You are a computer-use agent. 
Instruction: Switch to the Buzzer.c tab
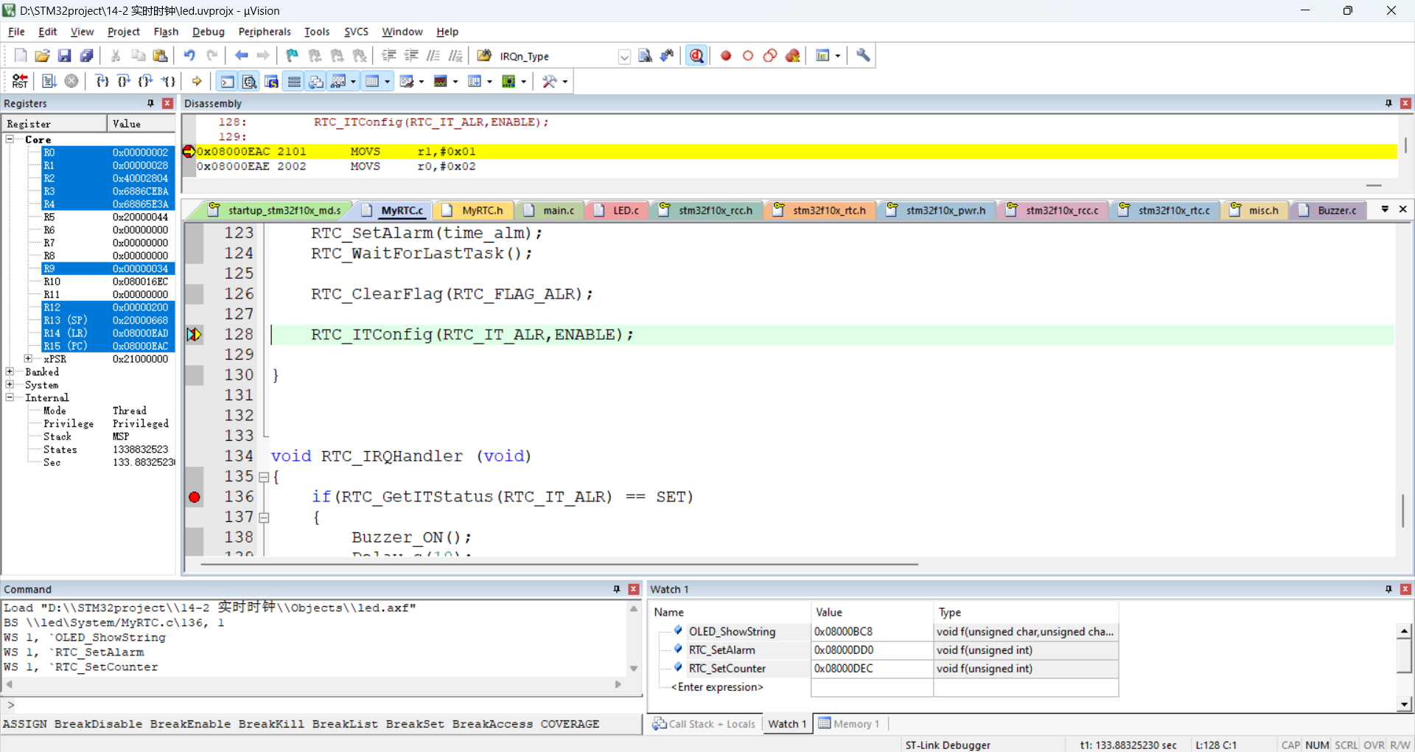[x=1329, y=210]
